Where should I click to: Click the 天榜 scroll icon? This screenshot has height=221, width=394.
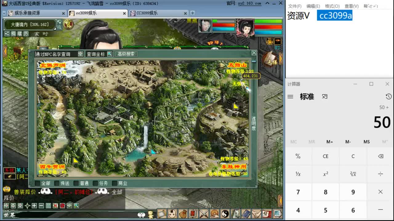point(271,59)
